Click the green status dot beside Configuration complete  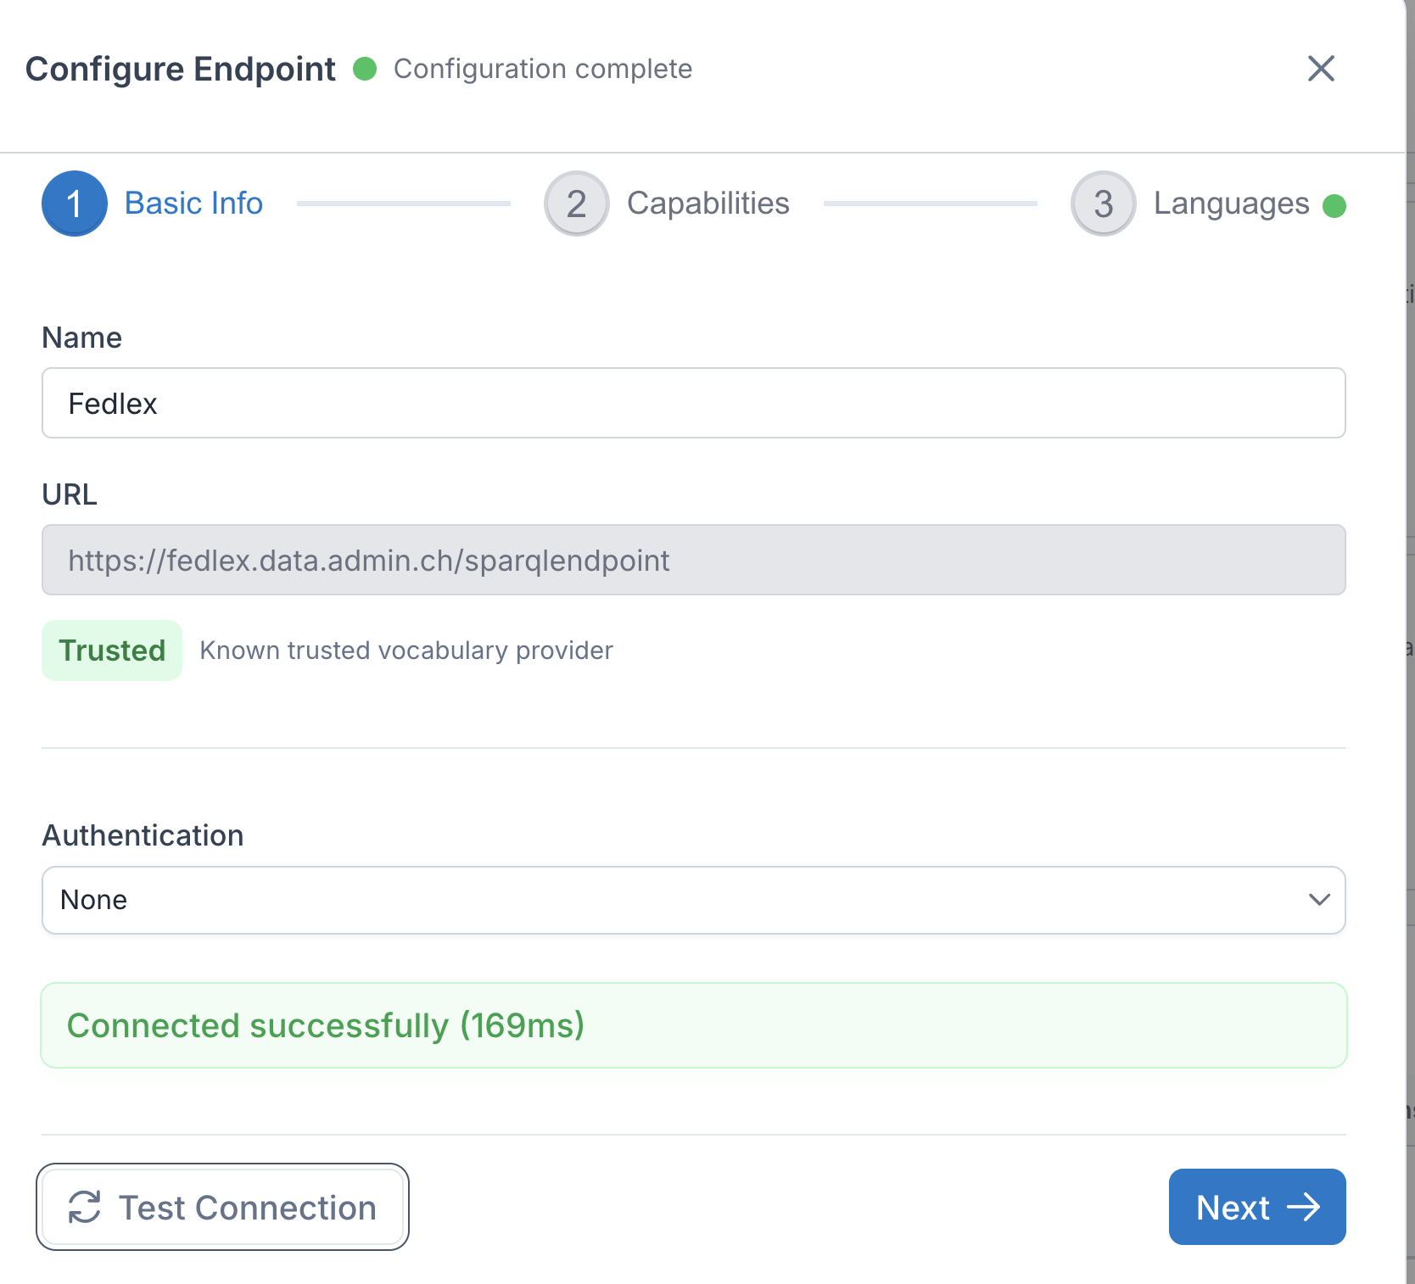pos(365,70)
